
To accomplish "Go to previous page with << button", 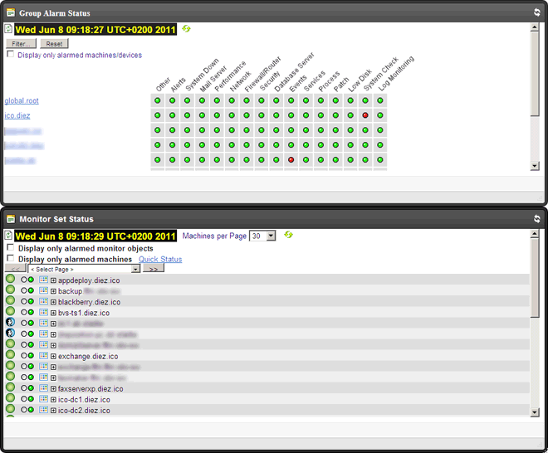I will pos(16,269).
